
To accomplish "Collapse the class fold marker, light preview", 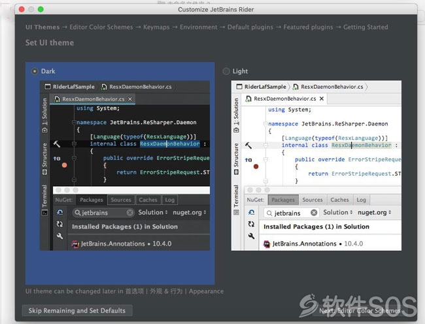I will pyautogui.click(x=265, y=146).
